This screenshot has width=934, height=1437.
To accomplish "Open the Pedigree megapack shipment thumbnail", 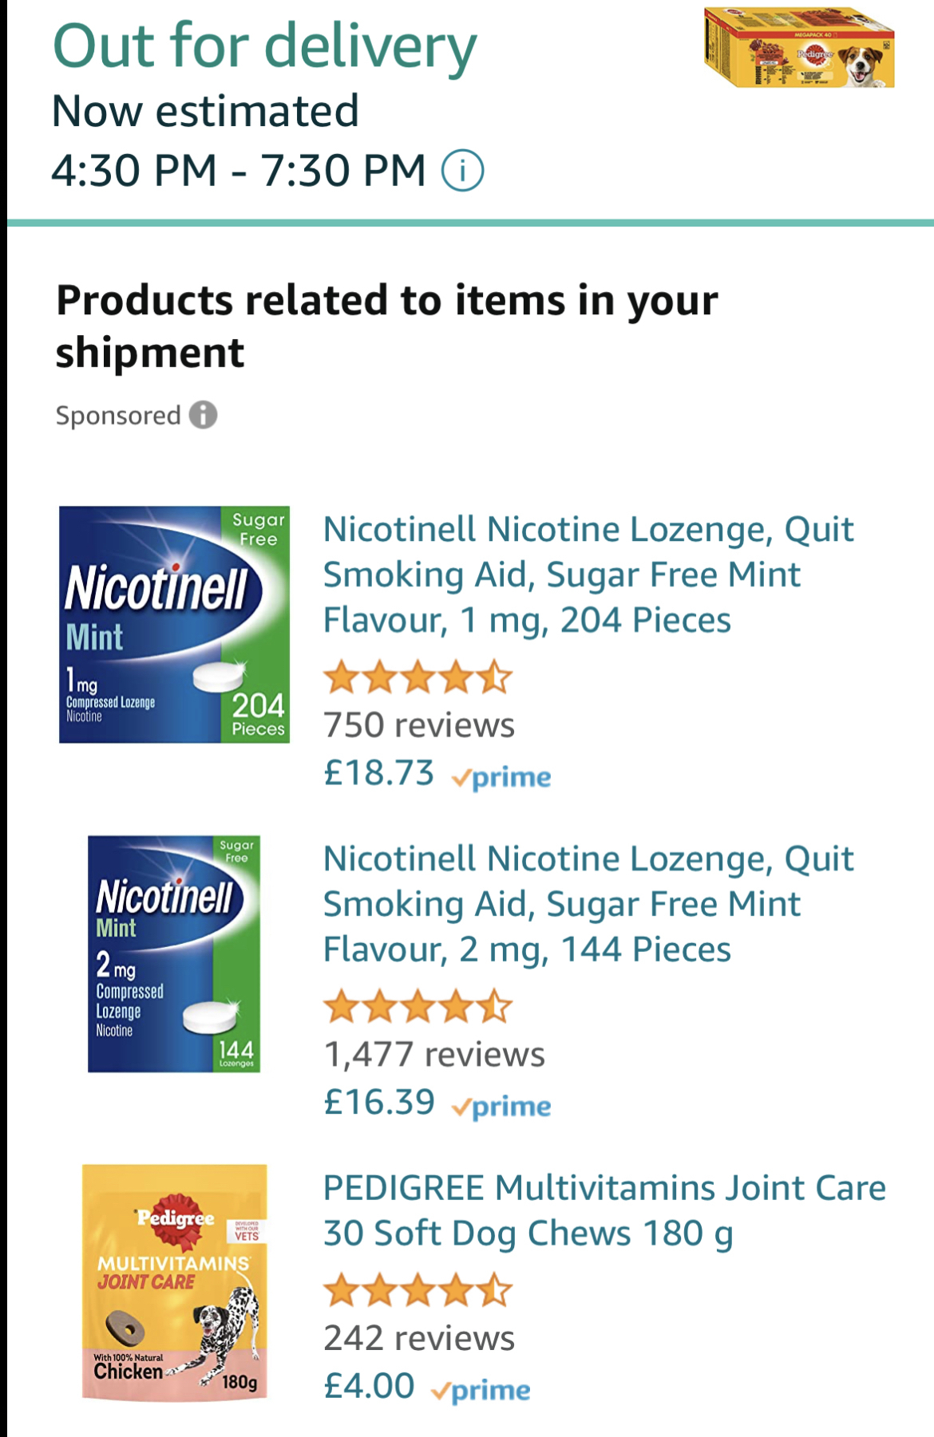I will (x=799, y=49).
